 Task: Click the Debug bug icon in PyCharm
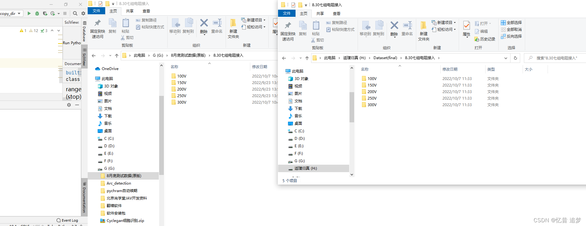tap(37, 13)
